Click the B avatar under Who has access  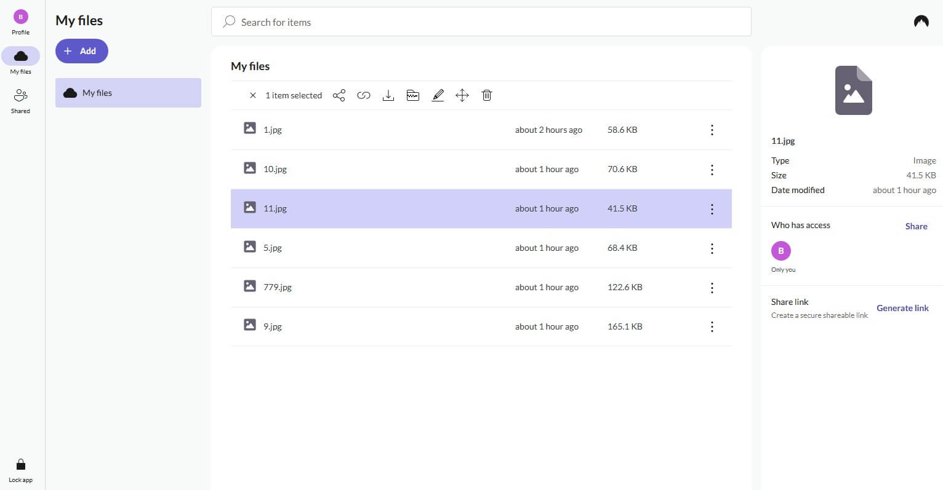781,251
